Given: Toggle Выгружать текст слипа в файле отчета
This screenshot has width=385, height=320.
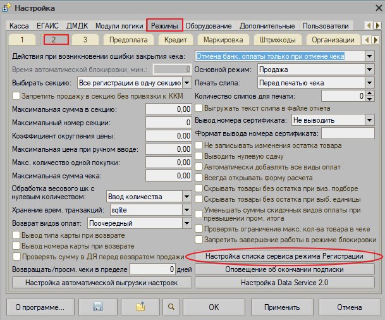Looking at the screenshot, I should coord(199,108).
